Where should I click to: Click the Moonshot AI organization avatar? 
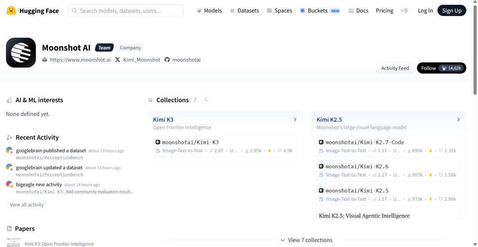click(21, 53)
